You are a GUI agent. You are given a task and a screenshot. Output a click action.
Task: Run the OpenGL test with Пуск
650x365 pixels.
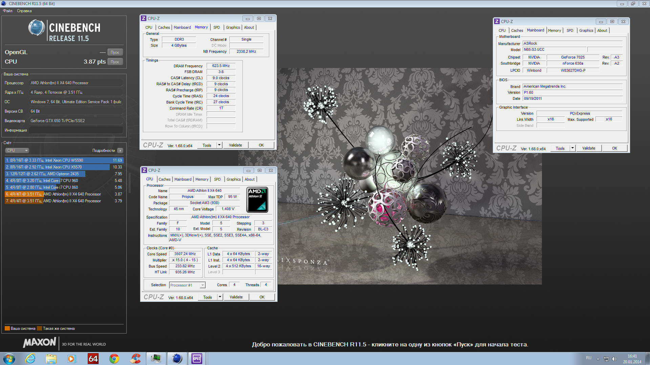click(x=115, y=52)
